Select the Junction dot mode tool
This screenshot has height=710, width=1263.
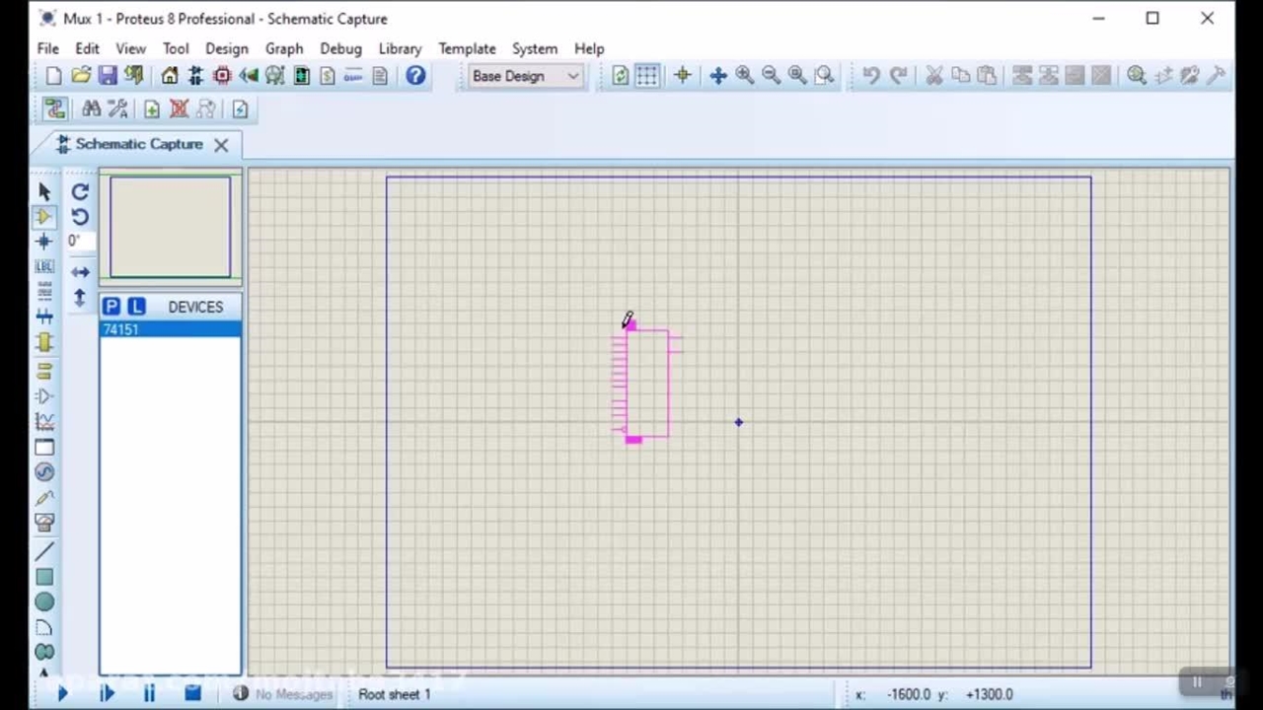(44, 242)
